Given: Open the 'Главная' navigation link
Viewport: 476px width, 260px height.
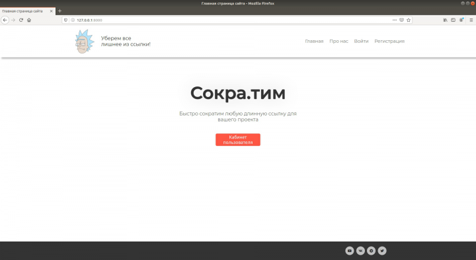Looking at the screenshot, I should coord(314,41).
